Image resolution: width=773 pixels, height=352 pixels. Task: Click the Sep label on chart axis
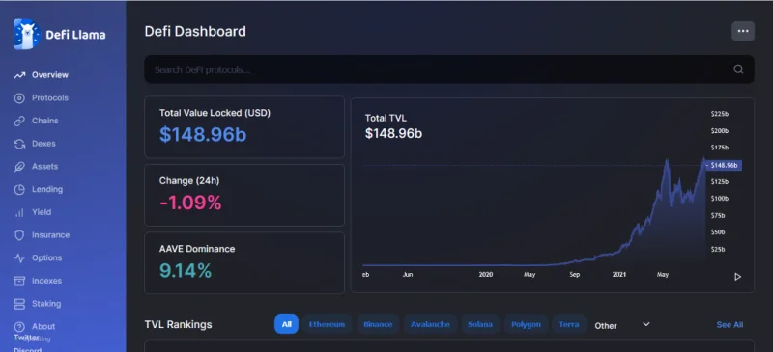pos(575,275)
